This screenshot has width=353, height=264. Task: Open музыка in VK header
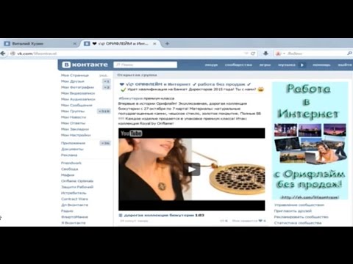point(287,65)
